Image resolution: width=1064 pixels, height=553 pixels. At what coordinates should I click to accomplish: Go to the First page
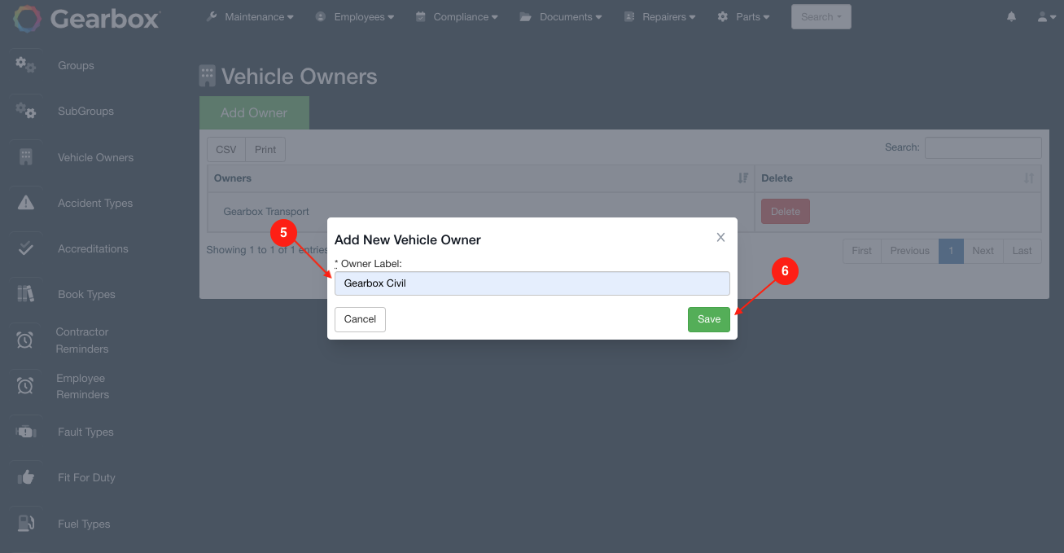862,250
